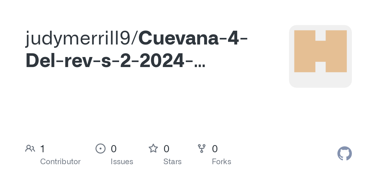Viewport: 377px width, 188px height.
Task: Click the issues count 0
Action: pyautogui.click(x=114, y=149)
